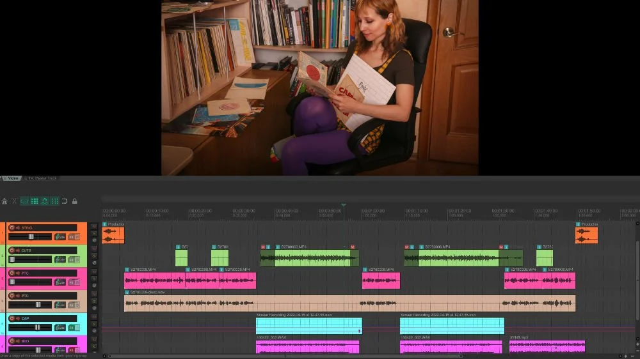Viewport: 640px width, 359px height.
Task: Click the teal playhead marker on ruler
Action: (344, 205)
